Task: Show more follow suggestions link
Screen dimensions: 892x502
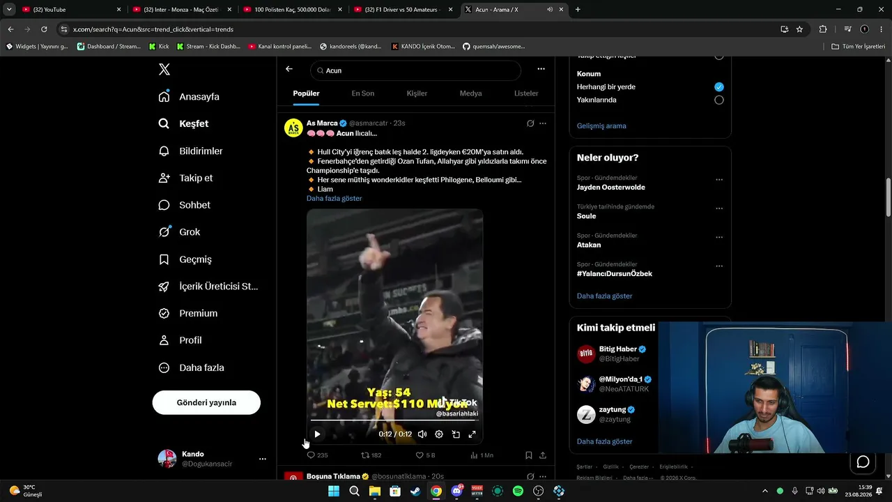Action: 604,442
